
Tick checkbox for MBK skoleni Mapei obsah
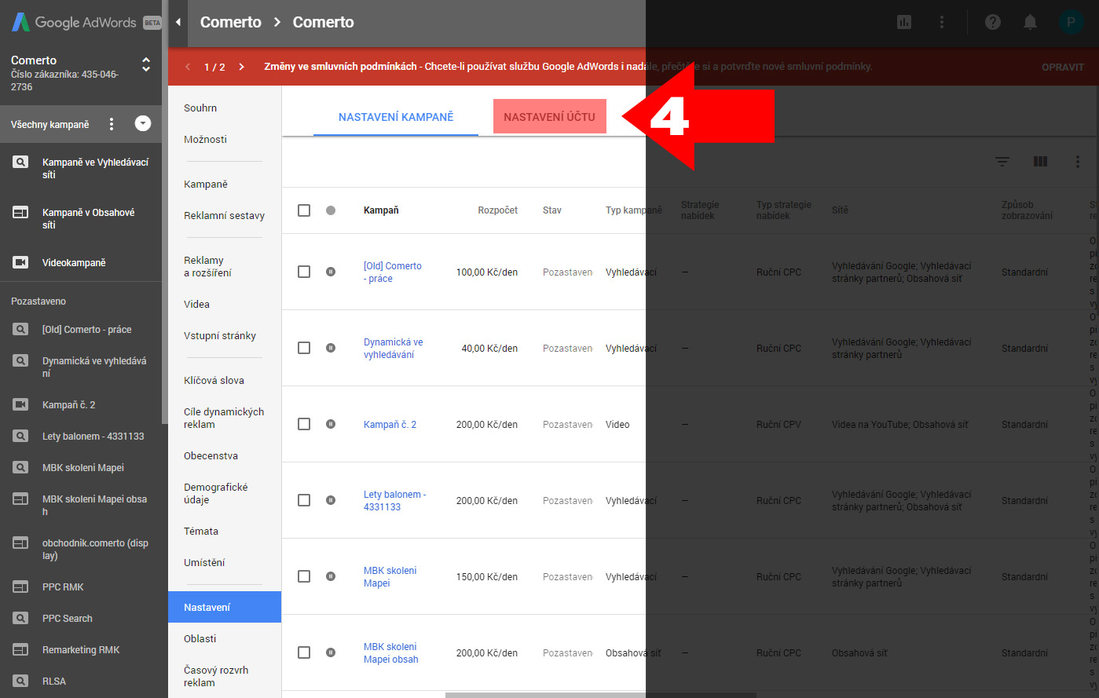(304, 652)
